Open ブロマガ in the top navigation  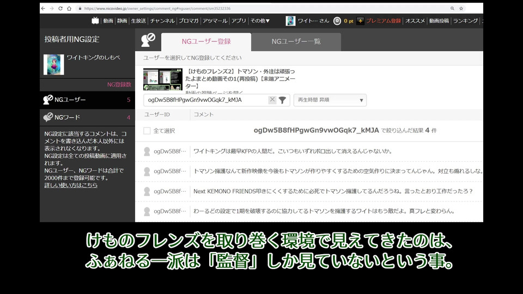188,21
